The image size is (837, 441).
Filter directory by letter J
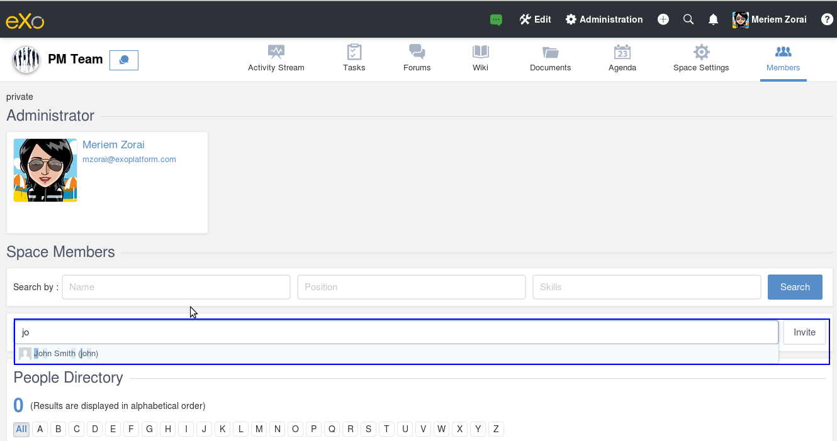click(x=204, y=429)
